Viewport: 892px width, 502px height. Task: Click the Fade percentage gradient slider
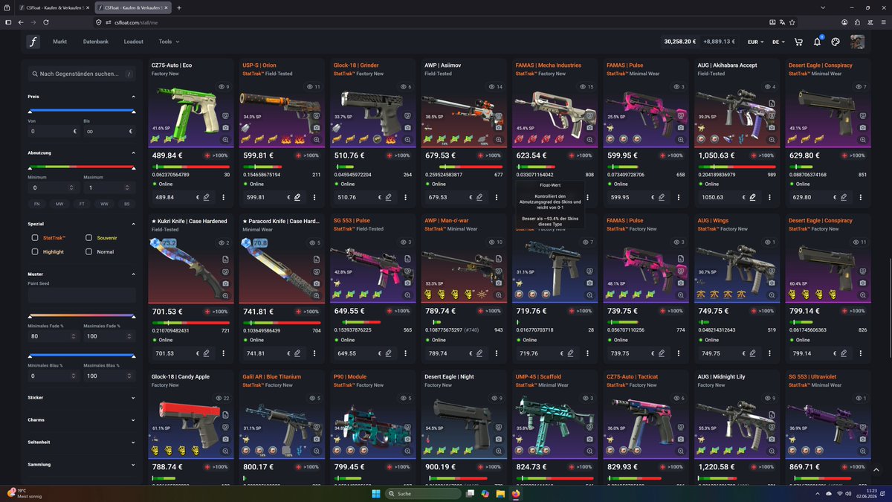(x=82, y=316)
